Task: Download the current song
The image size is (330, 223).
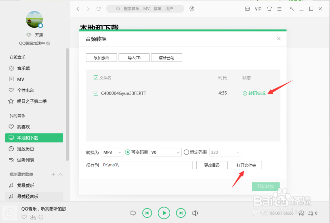Action: coord(33,217)
